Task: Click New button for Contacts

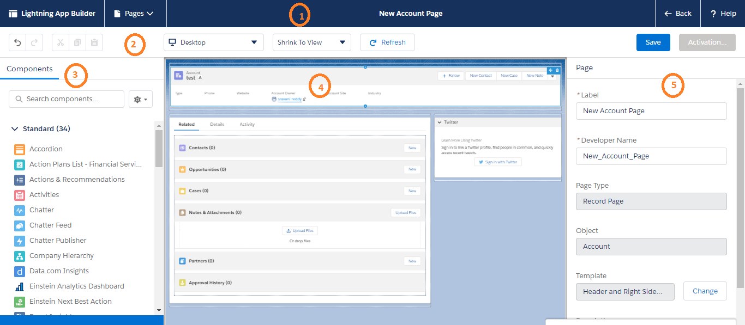Action: pyautogui.click(x=412, y=148)
